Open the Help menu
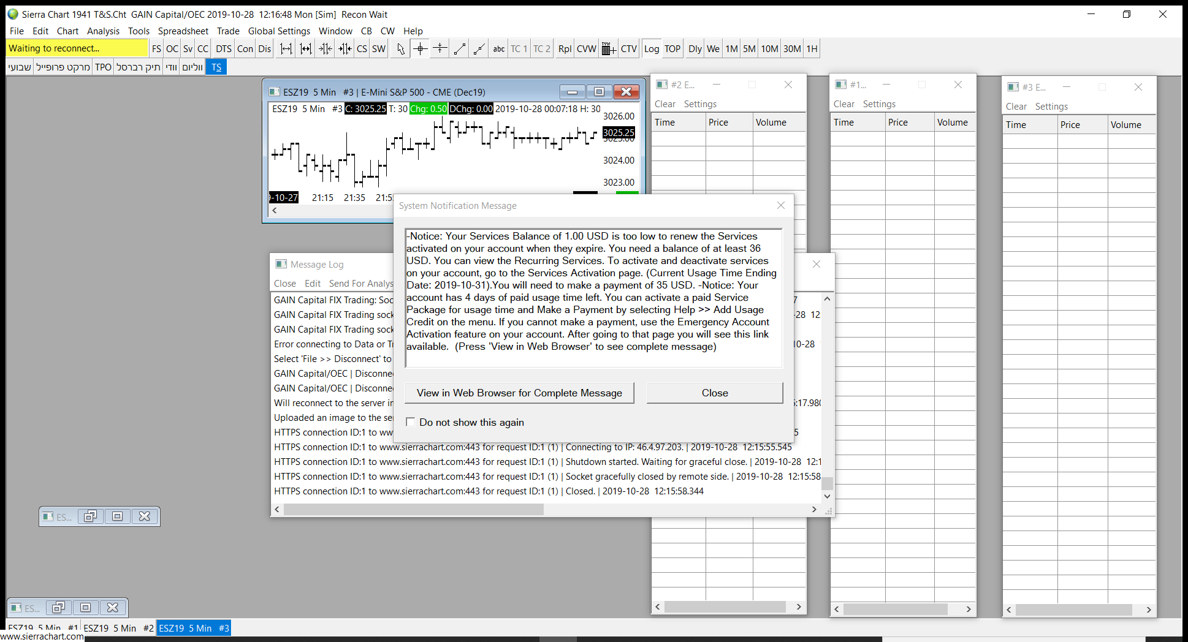This screenshot has height=642, width=1188. coord(413,31)
